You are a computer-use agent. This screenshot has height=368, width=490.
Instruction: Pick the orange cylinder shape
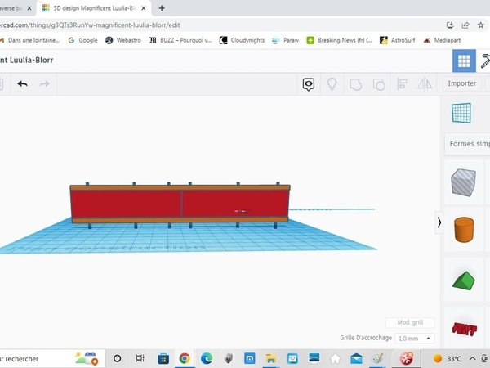pyautogui.click(x=463, y=230)
